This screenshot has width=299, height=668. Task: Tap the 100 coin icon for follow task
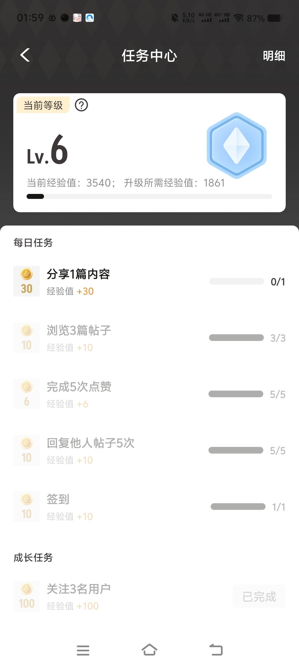pyautogui.click(x=27, y=596)
